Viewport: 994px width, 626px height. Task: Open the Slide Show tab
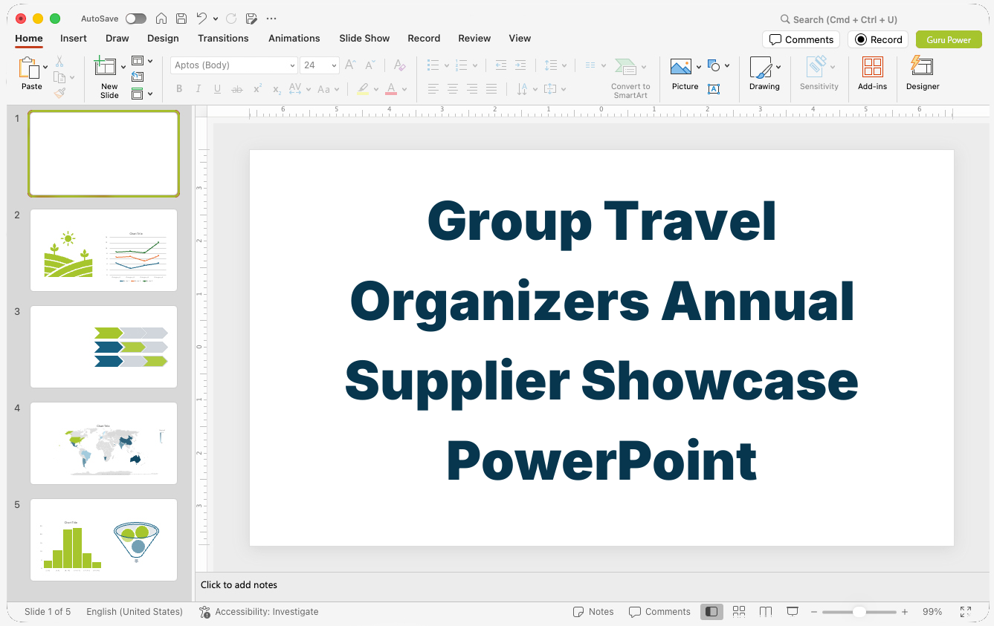tap(364, 39)
